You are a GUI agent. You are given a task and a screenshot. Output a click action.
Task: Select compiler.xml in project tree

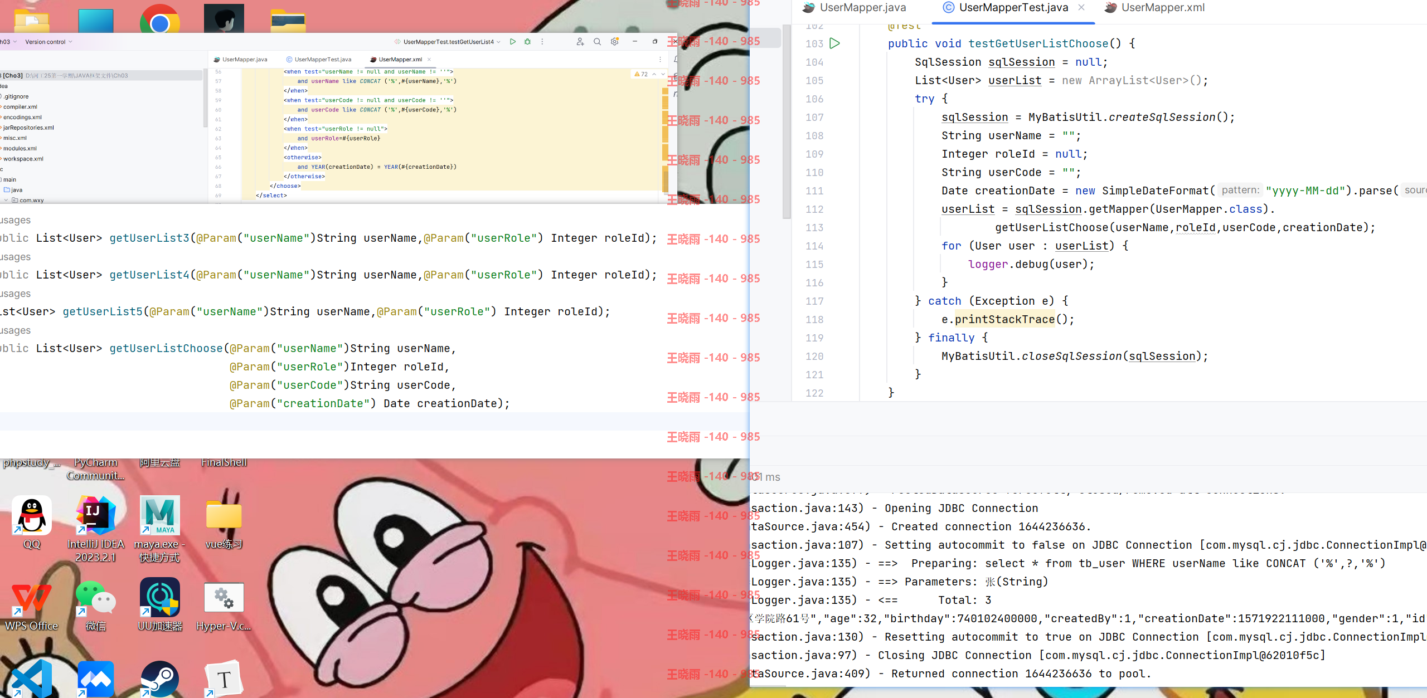pos(20,107)
